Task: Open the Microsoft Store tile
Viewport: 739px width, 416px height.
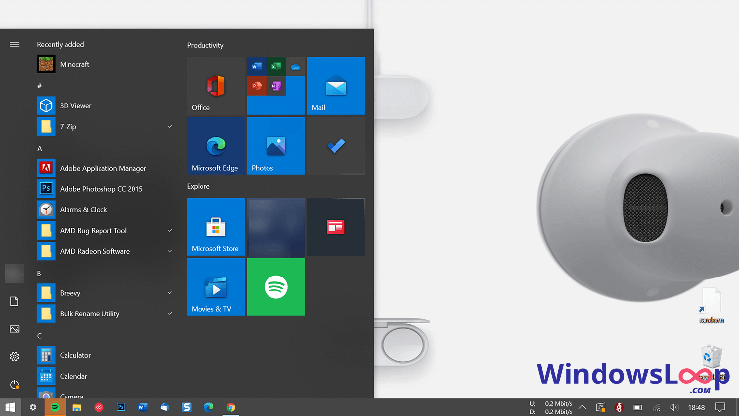Action: pyautogui.click(x=216, y=227)
